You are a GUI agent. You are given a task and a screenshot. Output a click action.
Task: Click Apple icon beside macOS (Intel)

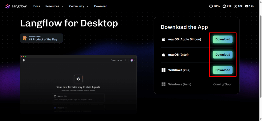pyautogui.click(x=163, y=55)
